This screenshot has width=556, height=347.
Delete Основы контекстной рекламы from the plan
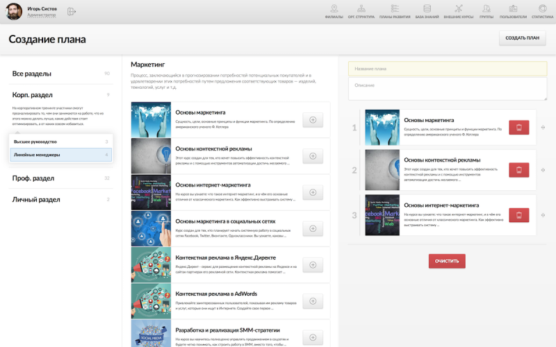tap(518, 170)
